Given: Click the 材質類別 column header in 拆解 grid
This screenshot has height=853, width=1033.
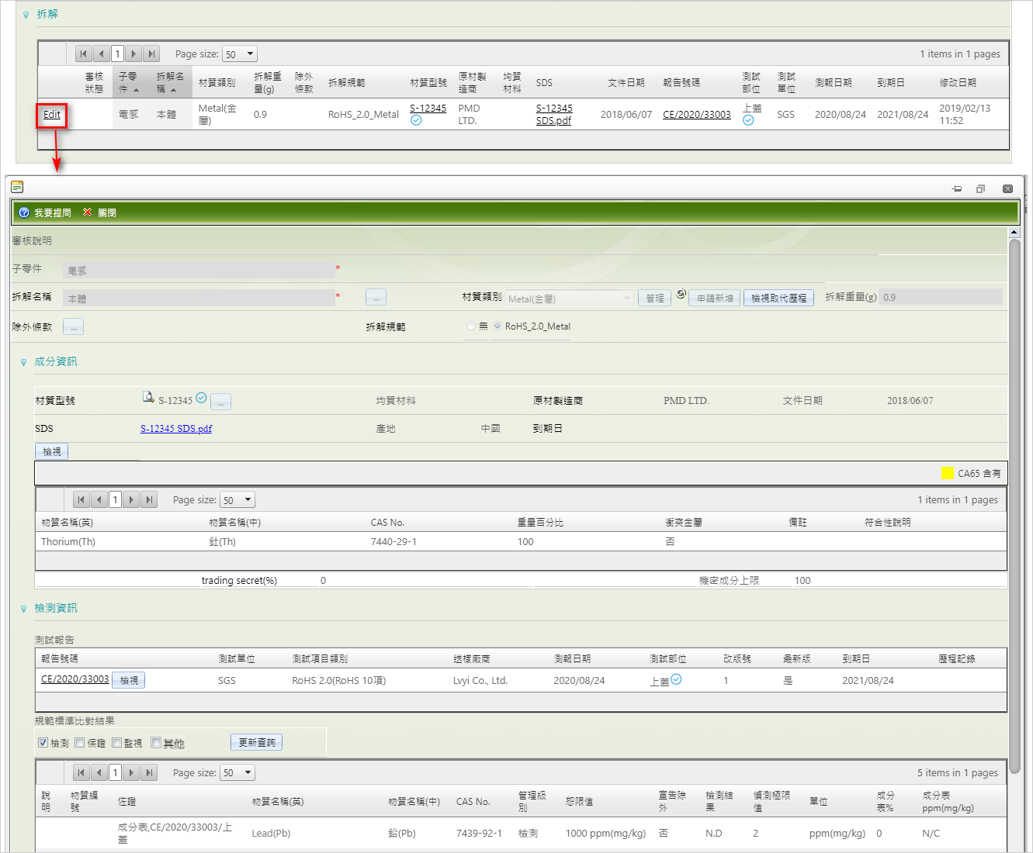Looking at the screenshot, I should 217,82.
